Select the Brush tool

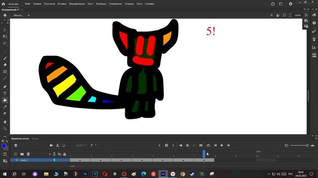click(5, 58)
